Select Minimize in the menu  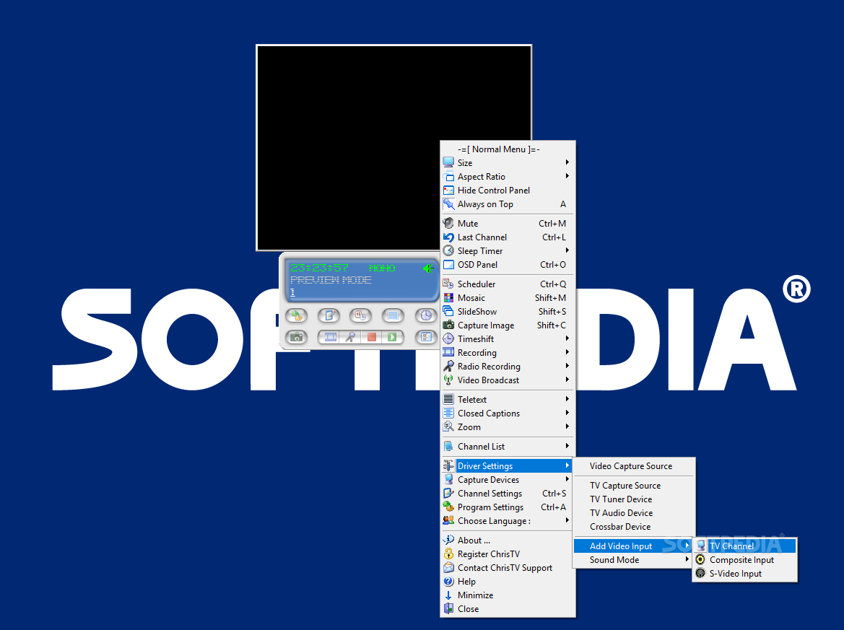(508, 595)
